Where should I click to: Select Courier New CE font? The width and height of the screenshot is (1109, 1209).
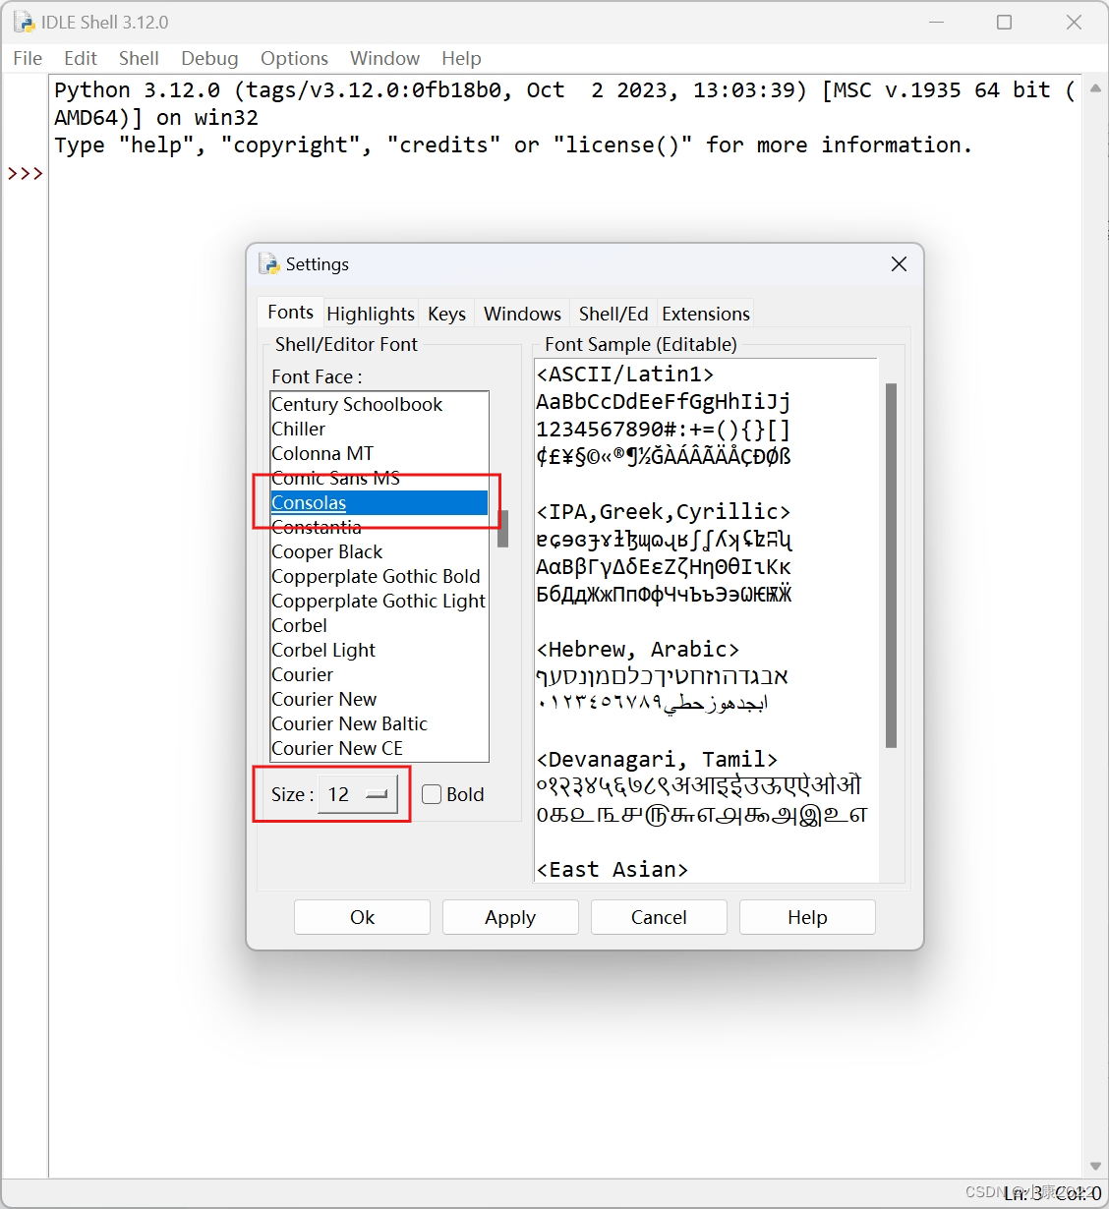click(379, 748)
